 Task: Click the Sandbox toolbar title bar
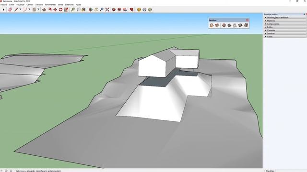pyautogui.click(x=227, y=20)
